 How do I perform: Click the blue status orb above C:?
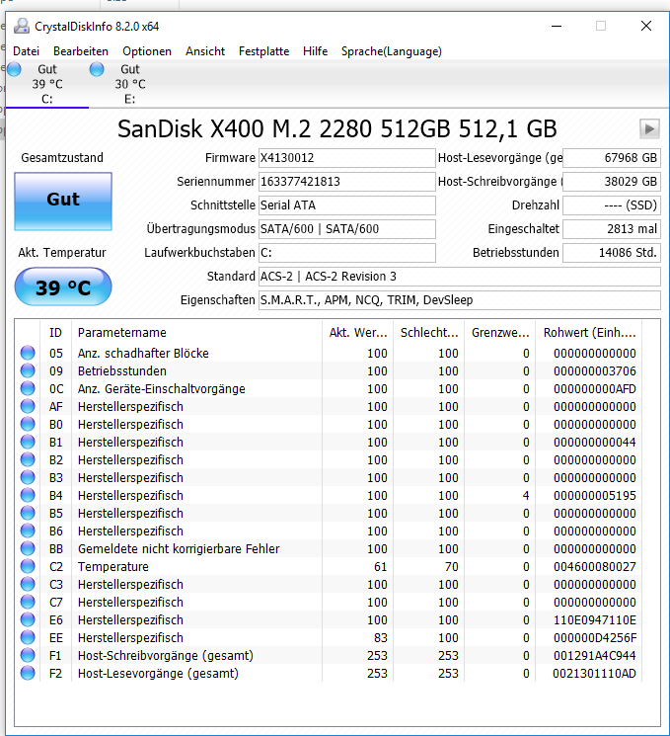14,69
